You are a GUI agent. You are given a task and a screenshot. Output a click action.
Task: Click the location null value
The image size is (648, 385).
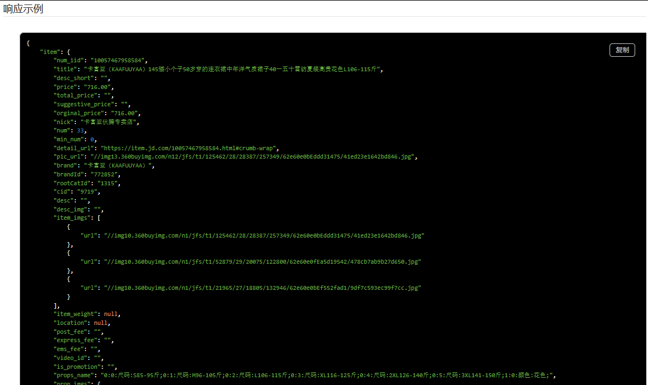click(x=101, y=323)
